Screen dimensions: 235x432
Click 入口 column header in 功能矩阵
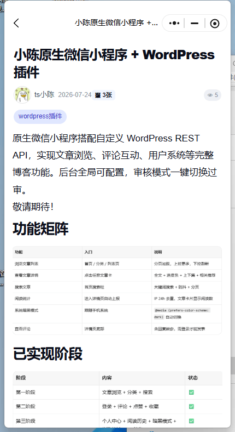[x=89, y=252]
